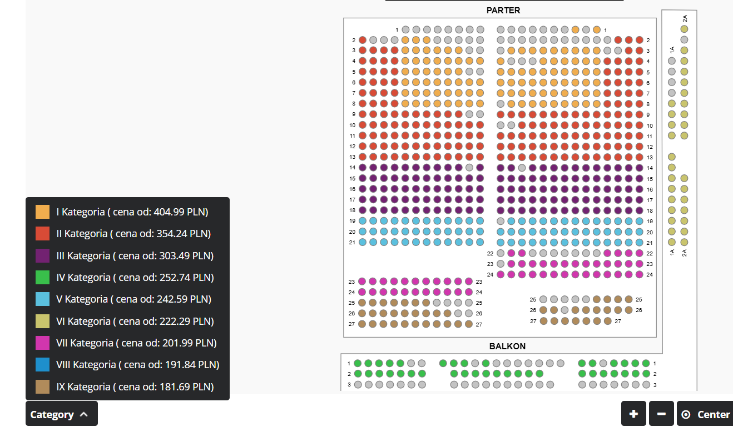This screenshot has width=733, height=427.
Task: Select IV Kategoria legend entry text
Action: tap(135, 277)
